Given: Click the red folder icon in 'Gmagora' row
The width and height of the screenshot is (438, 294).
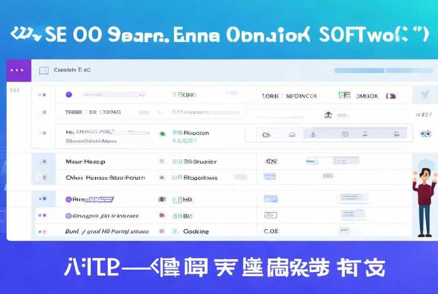Looking at the screenshot, I should (x=161, y=215).
